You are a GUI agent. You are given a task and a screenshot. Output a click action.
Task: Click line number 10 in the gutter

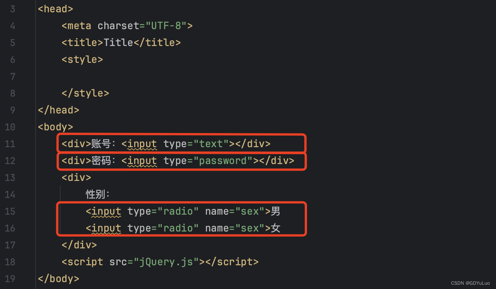point(10,127)
